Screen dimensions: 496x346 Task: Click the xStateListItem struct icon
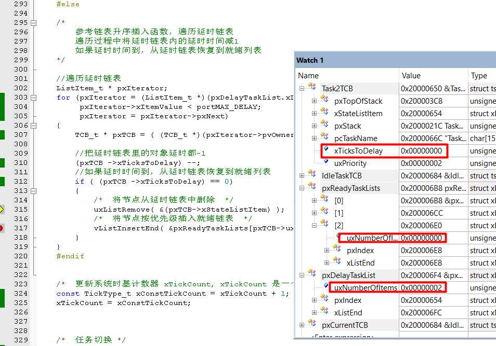click(324, 112)
